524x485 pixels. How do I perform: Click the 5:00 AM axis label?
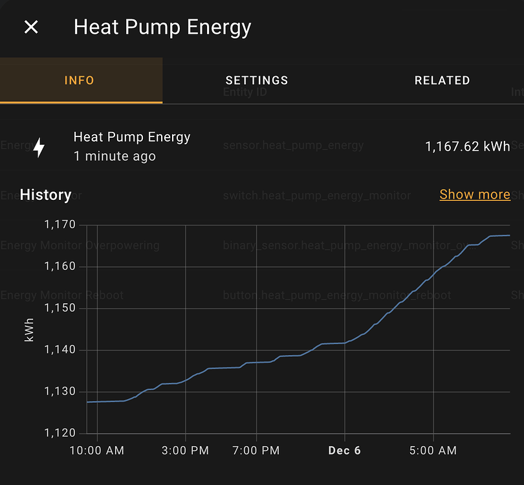433,451
